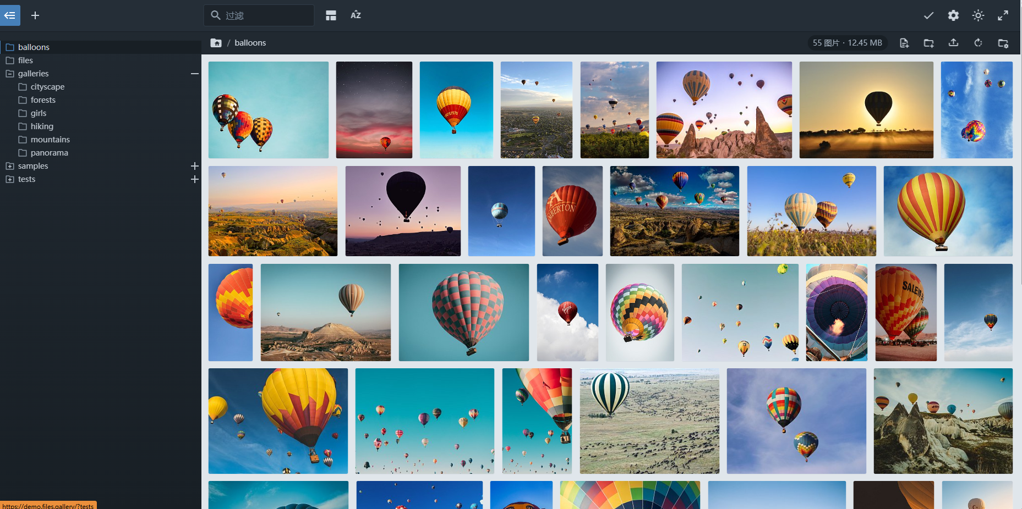
Task: Enter fullscreen with the expand arrows icon
Action: coord(1003,15)
